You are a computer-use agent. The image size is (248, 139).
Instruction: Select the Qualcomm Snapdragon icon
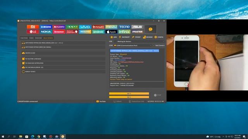[72, 32]
